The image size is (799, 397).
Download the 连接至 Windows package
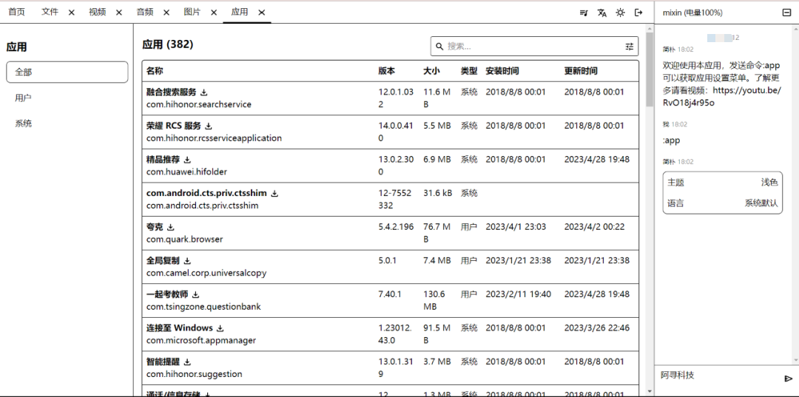(220, 328)
